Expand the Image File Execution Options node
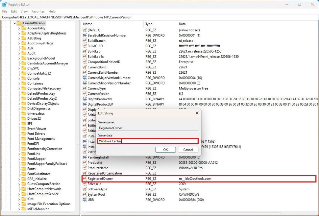 coord(19,204)
